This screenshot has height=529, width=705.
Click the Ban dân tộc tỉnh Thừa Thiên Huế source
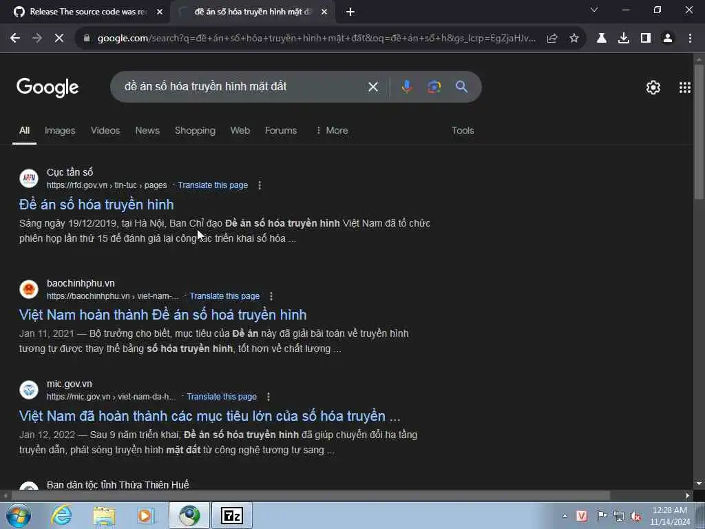pos(118,485)
